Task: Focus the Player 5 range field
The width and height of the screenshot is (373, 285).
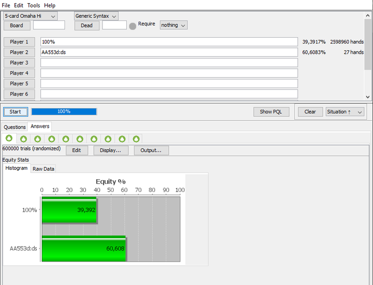Action: pyautogui.click(x=169, y=83)
